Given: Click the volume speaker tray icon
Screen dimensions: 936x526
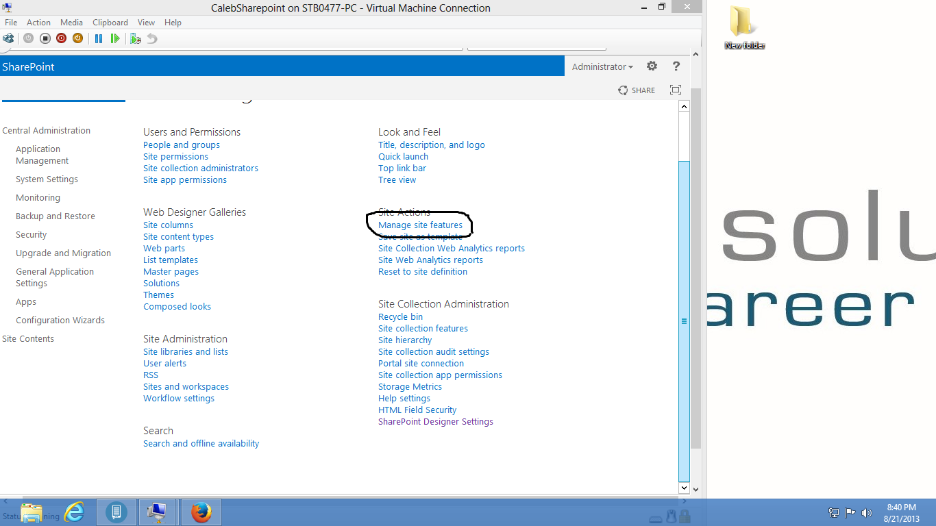Looking at the screenshot, I should pyautogui.click(x=867, y=513).
